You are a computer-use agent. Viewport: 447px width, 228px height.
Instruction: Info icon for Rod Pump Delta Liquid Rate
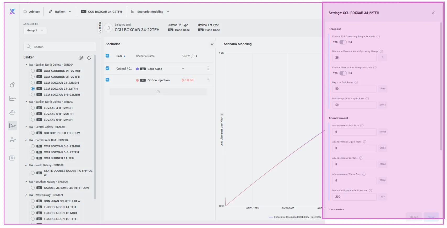pyautogui.click(x=367, y=99)
